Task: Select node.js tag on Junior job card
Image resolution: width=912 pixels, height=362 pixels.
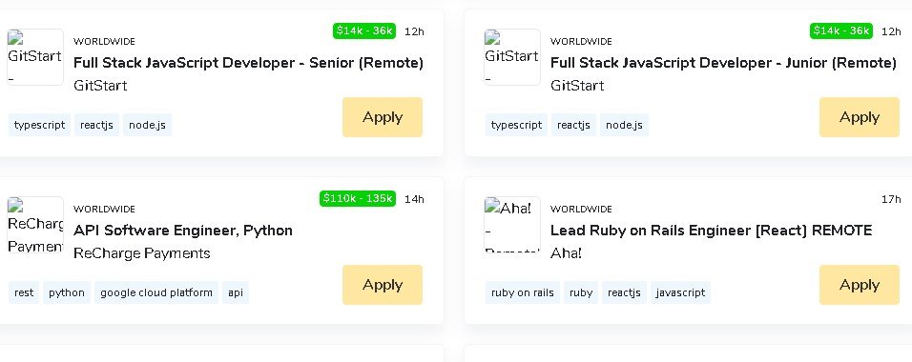Action: click(624, 125)
